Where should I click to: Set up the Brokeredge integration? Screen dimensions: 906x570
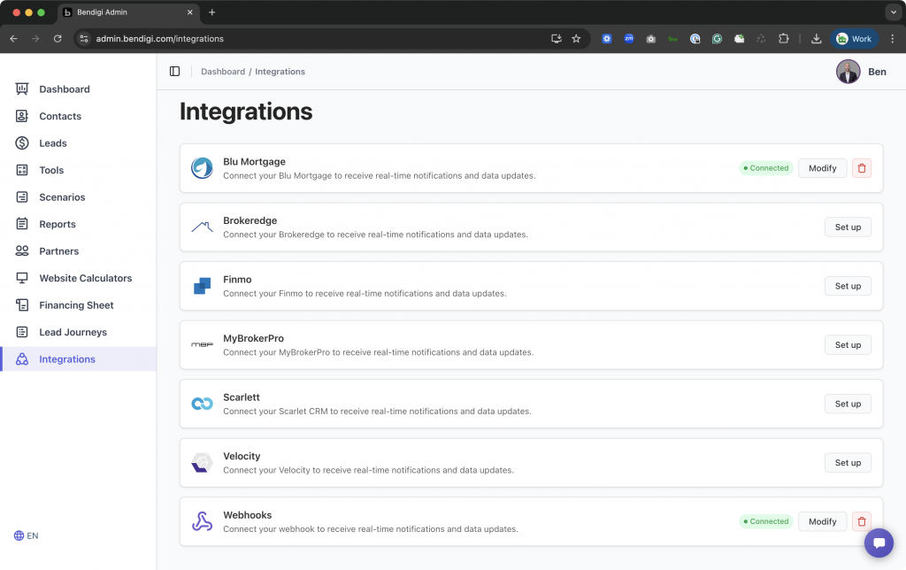[x=848, y=227]
